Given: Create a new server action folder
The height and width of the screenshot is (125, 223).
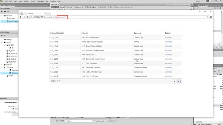Looking at the screenshot, I should [x=5, y=12].
